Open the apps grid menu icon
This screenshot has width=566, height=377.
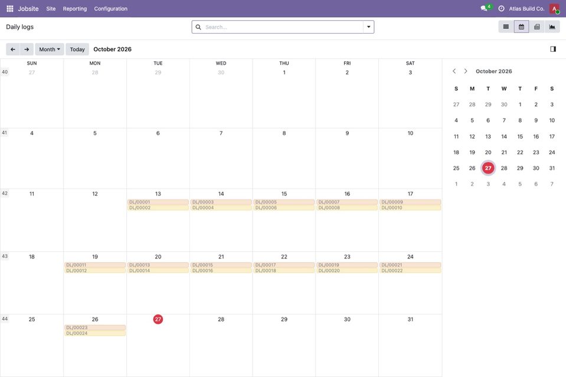click(10, 9)
